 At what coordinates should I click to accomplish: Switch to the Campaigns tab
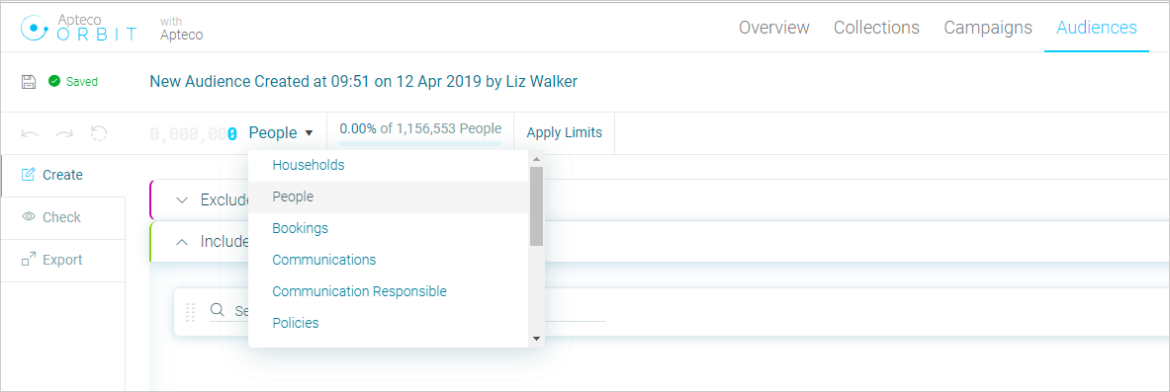coord(988,28)
